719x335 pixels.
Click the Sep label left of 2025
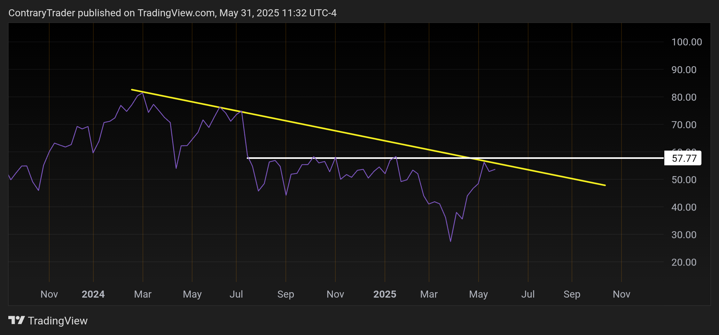(285, 294)
